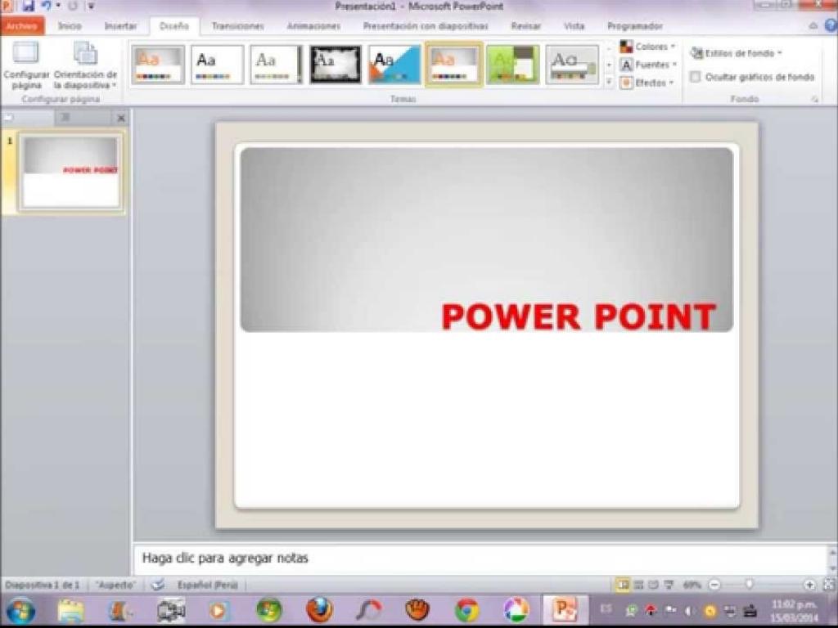Expand the Colores dropdown
The image size is (838, 628).
coord(647,47)
